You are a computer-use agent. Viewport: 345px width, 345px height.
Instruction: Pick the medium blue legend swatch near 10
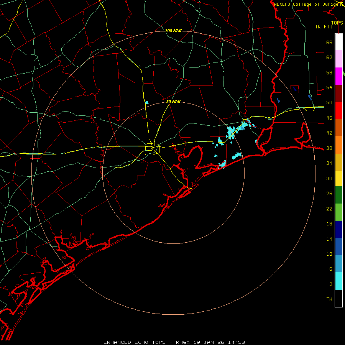click(x=338, y=246)
